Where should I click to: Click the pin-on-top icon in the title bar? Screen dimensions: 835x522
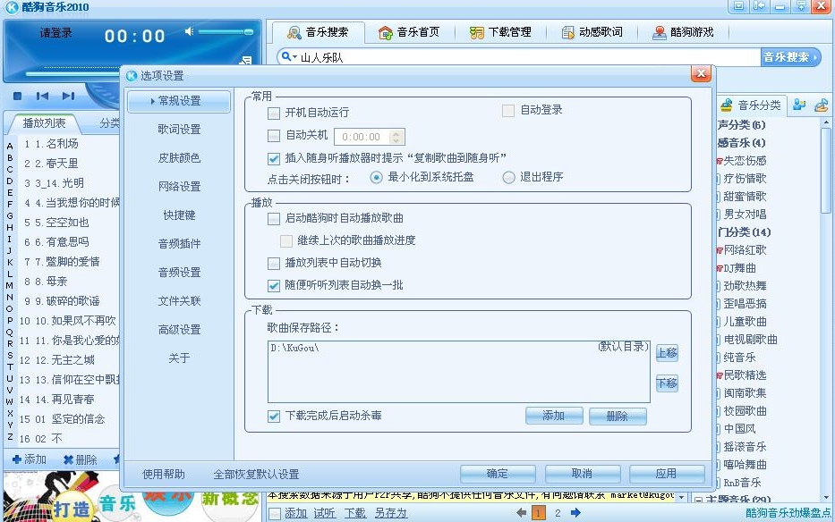pos(801,6)
